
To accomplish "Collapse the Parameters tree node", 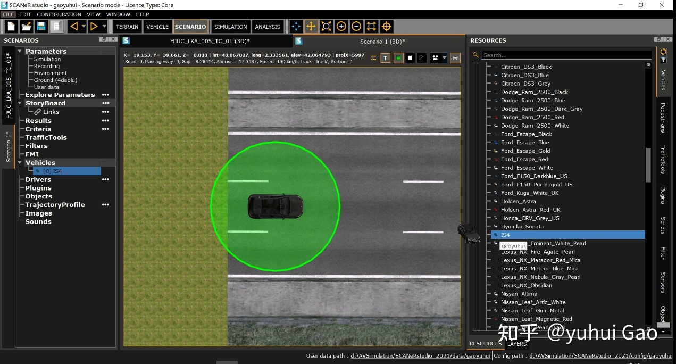I will [20, 51].
